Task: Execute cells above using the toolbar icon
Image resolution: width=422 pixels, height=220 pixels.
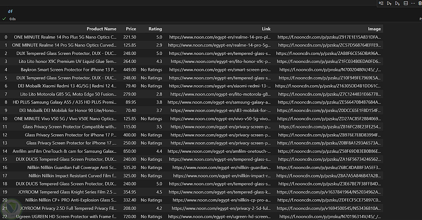Action: pos(389,3)
